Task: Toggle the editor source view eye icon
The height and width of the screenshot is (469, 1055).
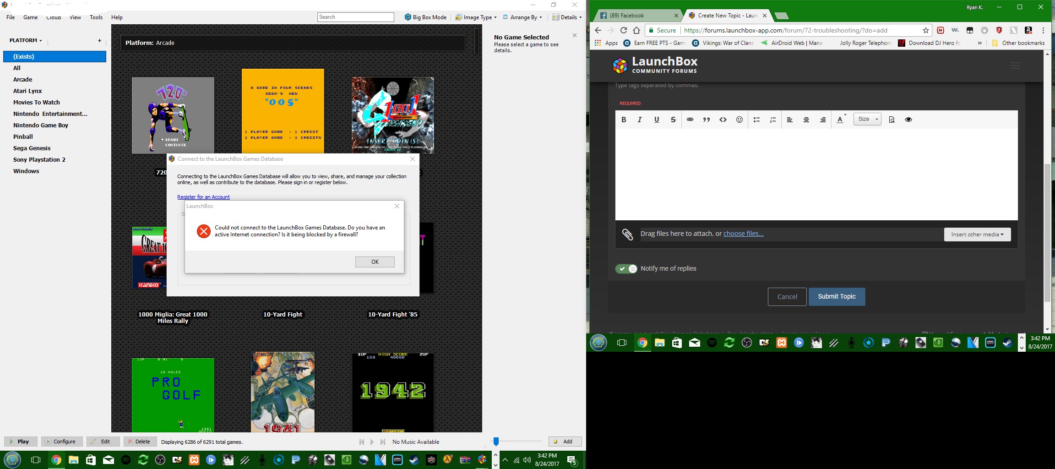Action: tap(908, 120)
